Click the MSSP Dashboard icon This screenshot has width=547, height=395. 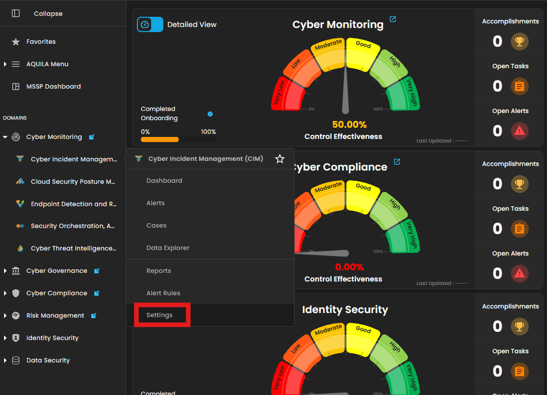[16, 87]
